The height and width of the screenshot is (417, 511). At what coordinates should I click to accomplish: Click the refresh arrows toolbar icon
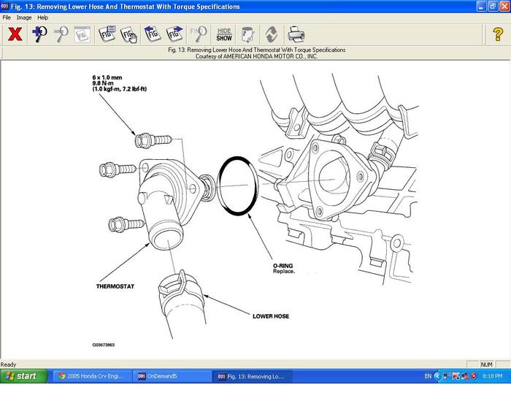tap(271, 34)
